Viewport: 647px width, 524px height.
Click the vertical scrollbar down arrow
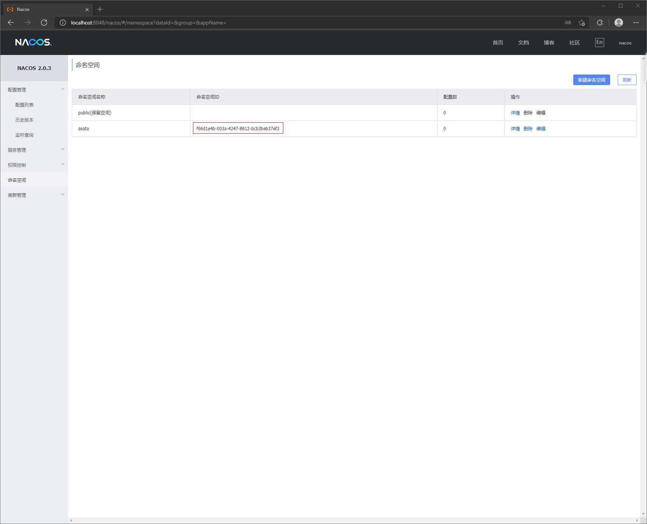(644, 514)
